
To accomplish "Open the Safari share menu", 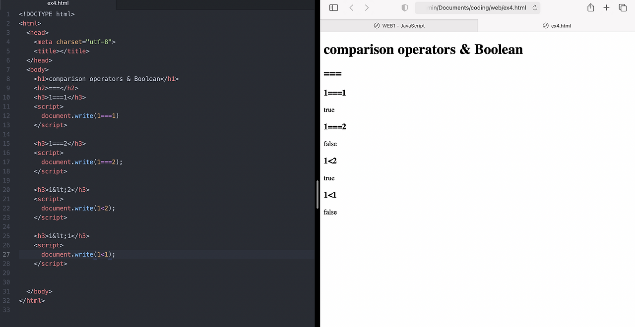I will 590,7.
